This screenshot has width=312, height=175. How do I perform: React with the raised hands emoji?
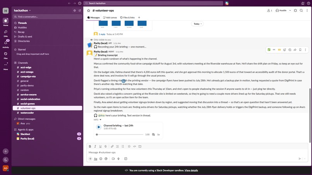[x=279, y=50]
